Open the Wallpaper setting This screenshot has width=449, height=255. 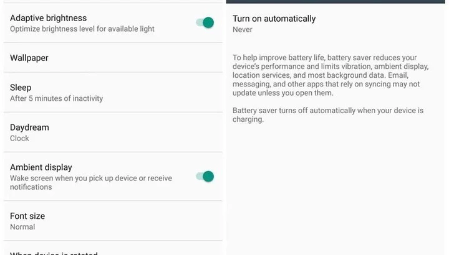(113, 58)
